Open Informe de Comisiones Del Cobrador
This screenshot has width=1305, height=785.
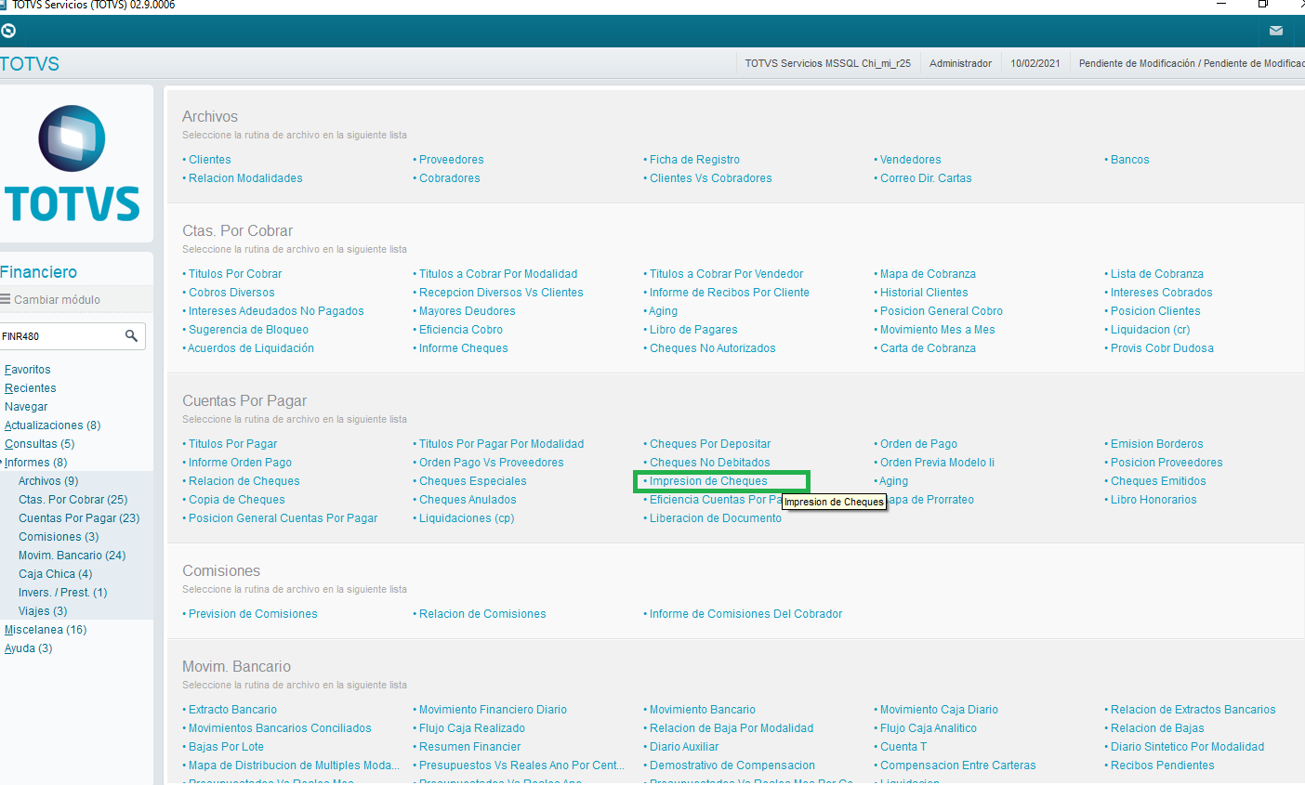746,614
